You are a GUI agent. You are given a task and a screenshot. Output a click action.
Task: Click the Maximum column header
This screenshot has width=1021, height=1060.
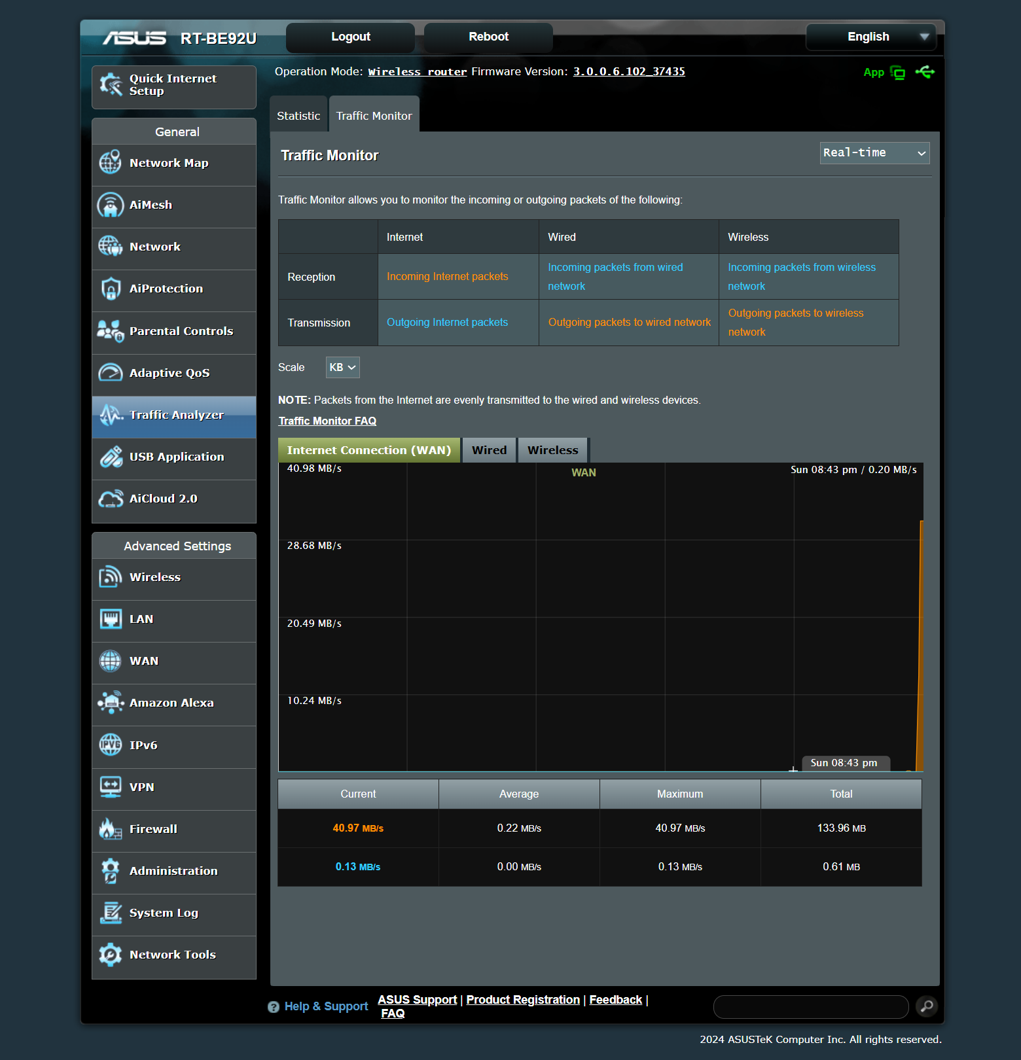(680, 794)
